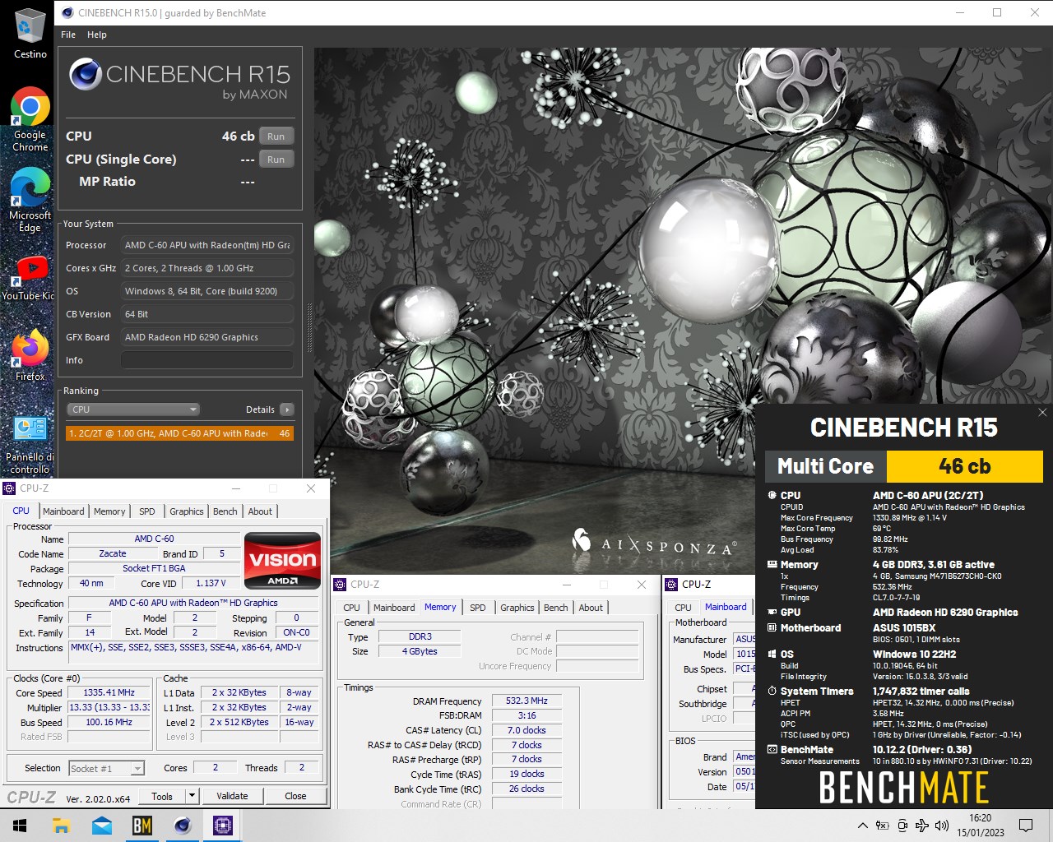
Task: Click the Details arrow in Ranking
Action: tap(286, 409)
